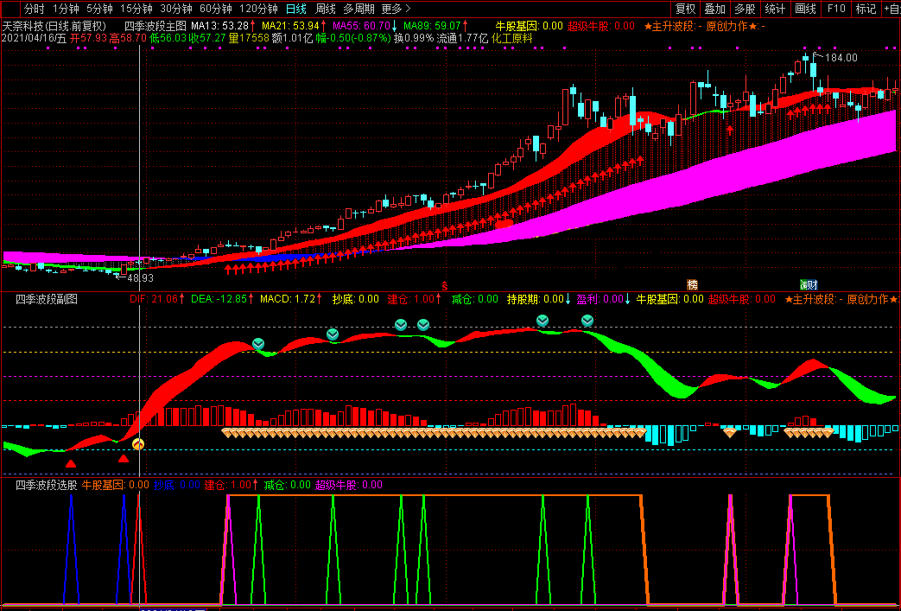Click the 测财 icon on main chart

click(x=809, y=284)
